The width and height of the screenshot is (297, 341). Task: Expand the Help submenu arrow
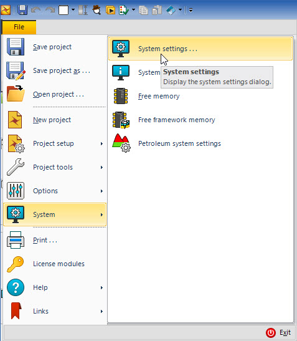tap(101, 288)
